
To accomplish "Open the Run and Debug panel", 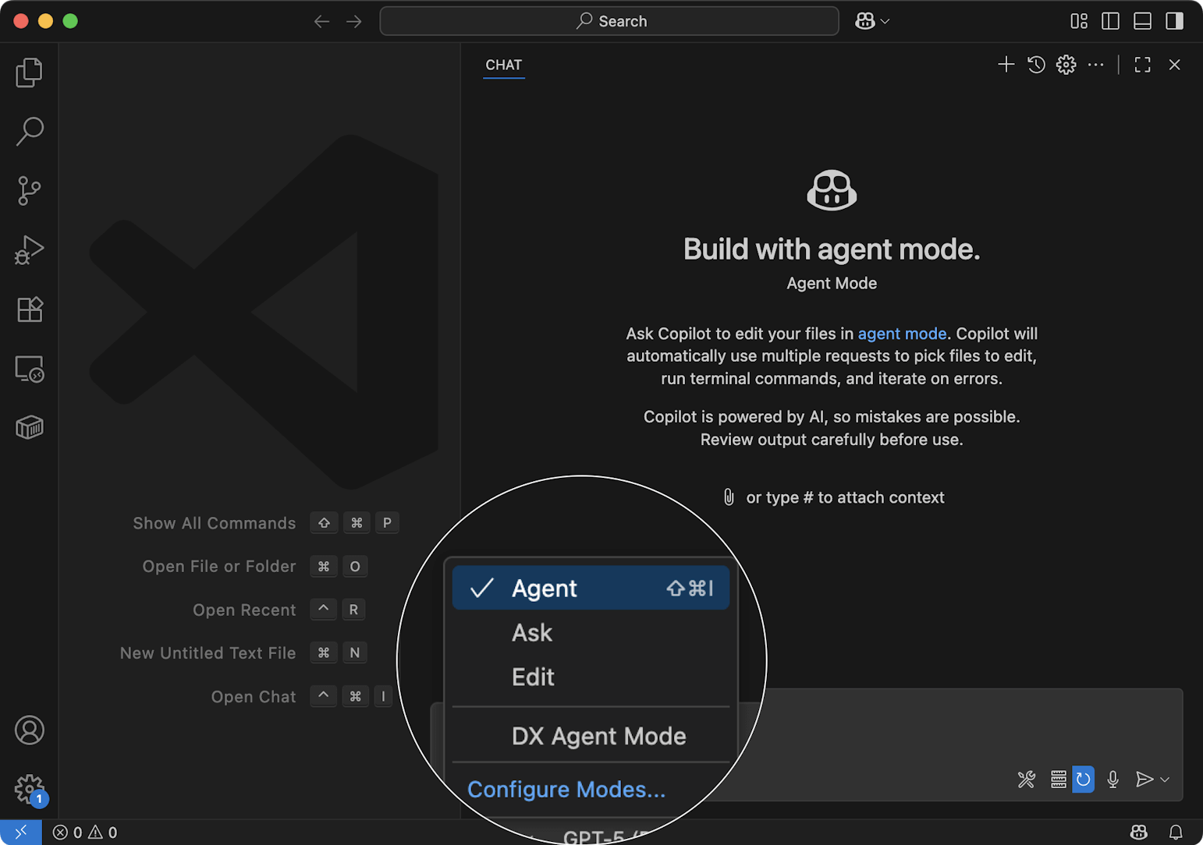I will [x=30, y=249].
